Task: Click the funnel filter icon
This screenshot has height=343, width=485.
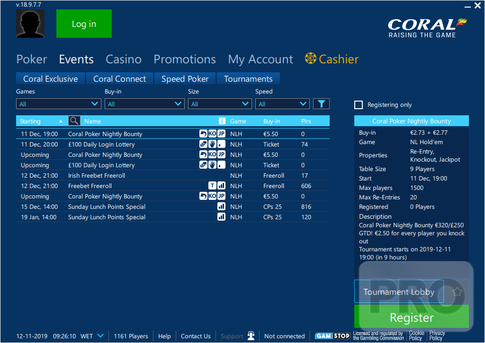Action: (321, 104)
